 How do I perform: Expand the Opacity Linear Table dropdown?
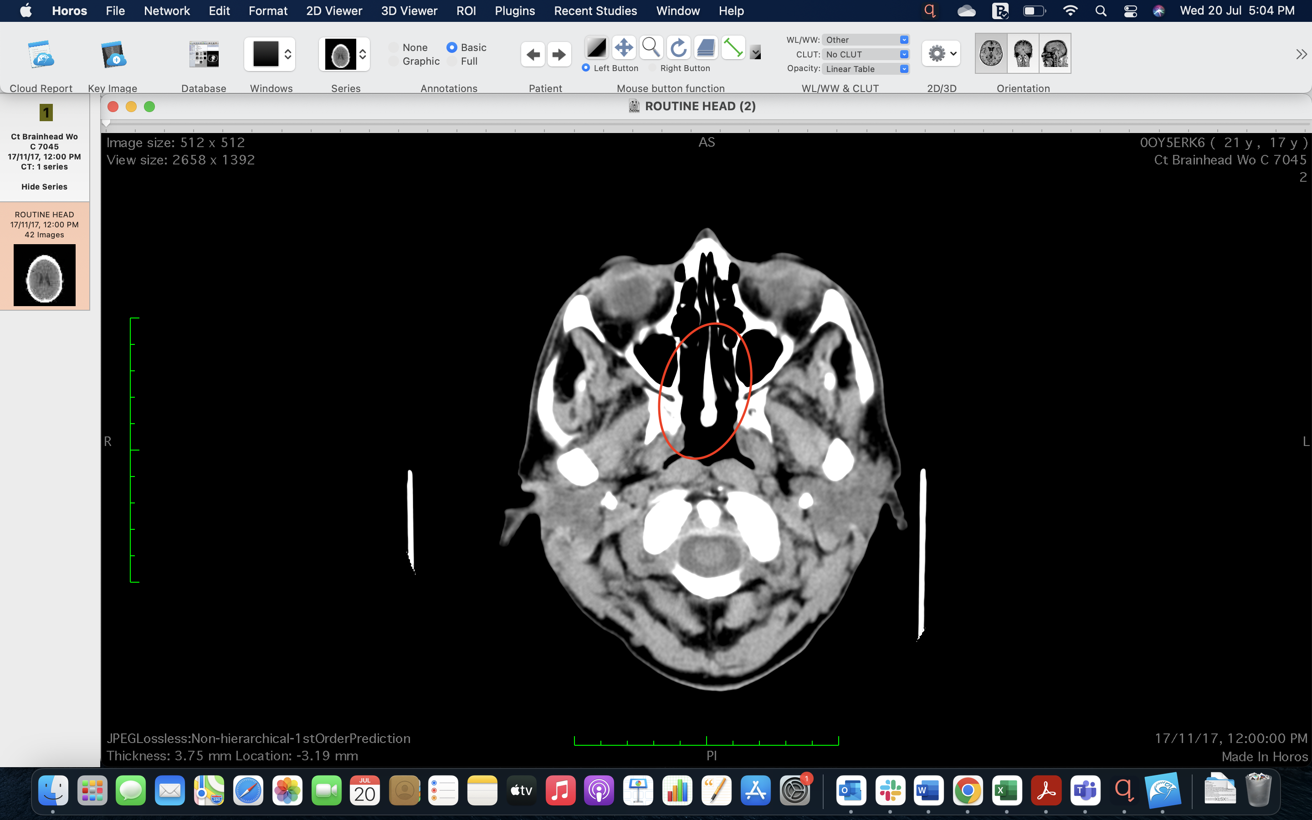(865, 69)
